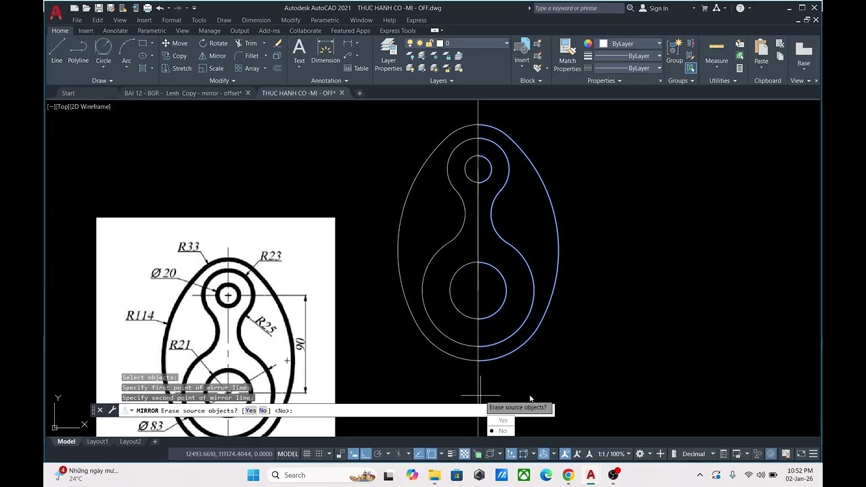Open the Format menu
This screenshot has height=487, width=866.
point(171,20)
